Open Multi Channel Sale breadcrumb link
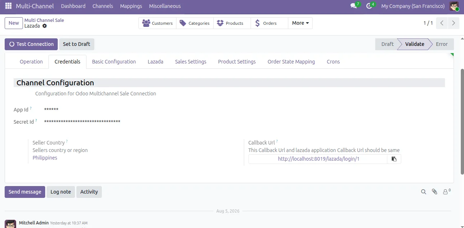464x228 pixels. point(44,20)
